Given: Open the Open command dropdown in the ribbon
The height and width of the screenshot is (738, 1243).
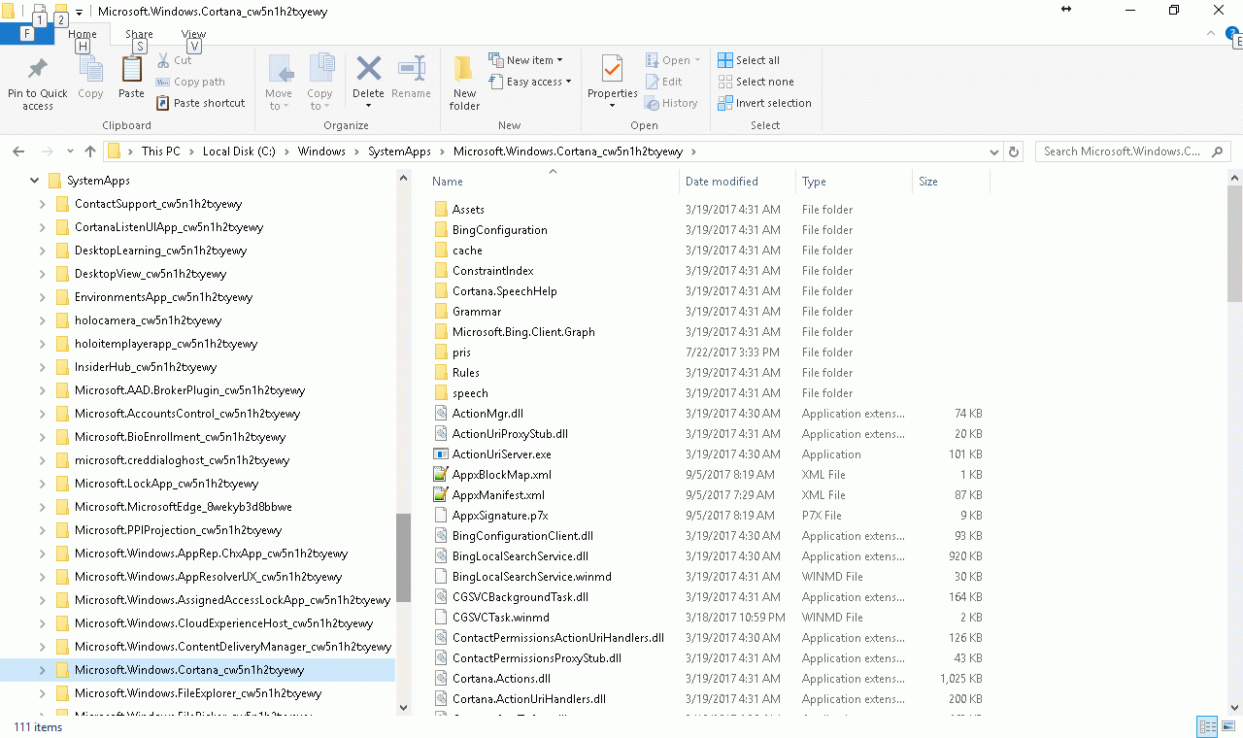Looking at the screenshot, I should pos(673,60).
